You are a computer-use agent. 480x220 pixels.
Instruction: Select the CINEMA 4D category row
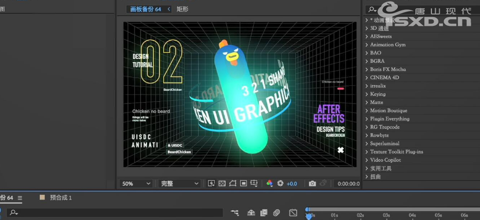click(421, 78)
